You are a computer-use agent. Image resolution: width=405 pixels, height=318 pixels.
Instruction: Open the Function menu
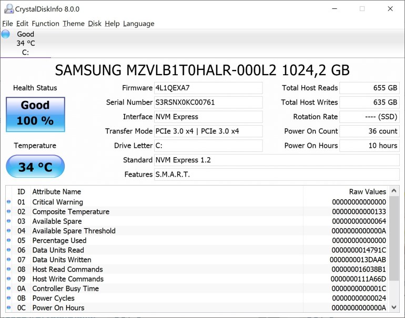tap(45, 24)
